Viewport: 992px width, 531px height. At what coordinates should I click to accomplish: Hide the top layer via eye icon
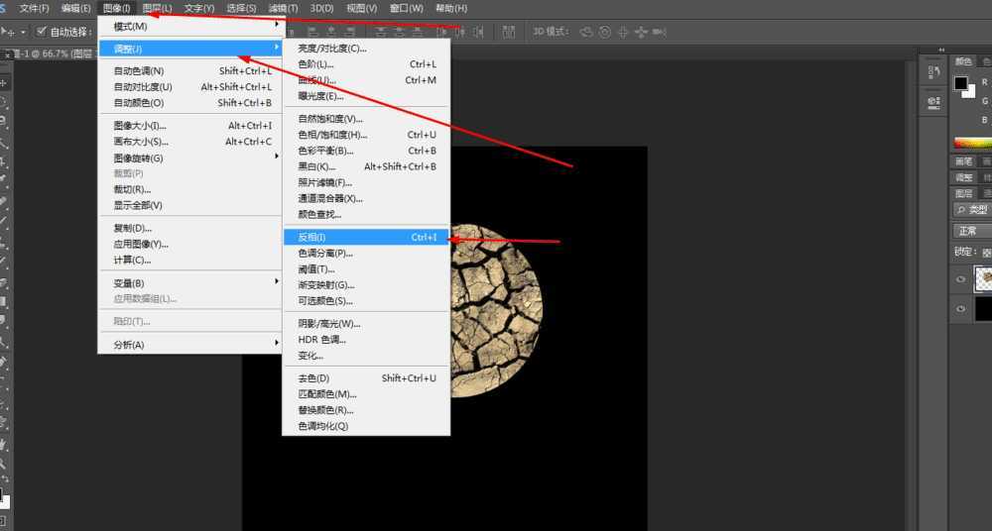960,280
